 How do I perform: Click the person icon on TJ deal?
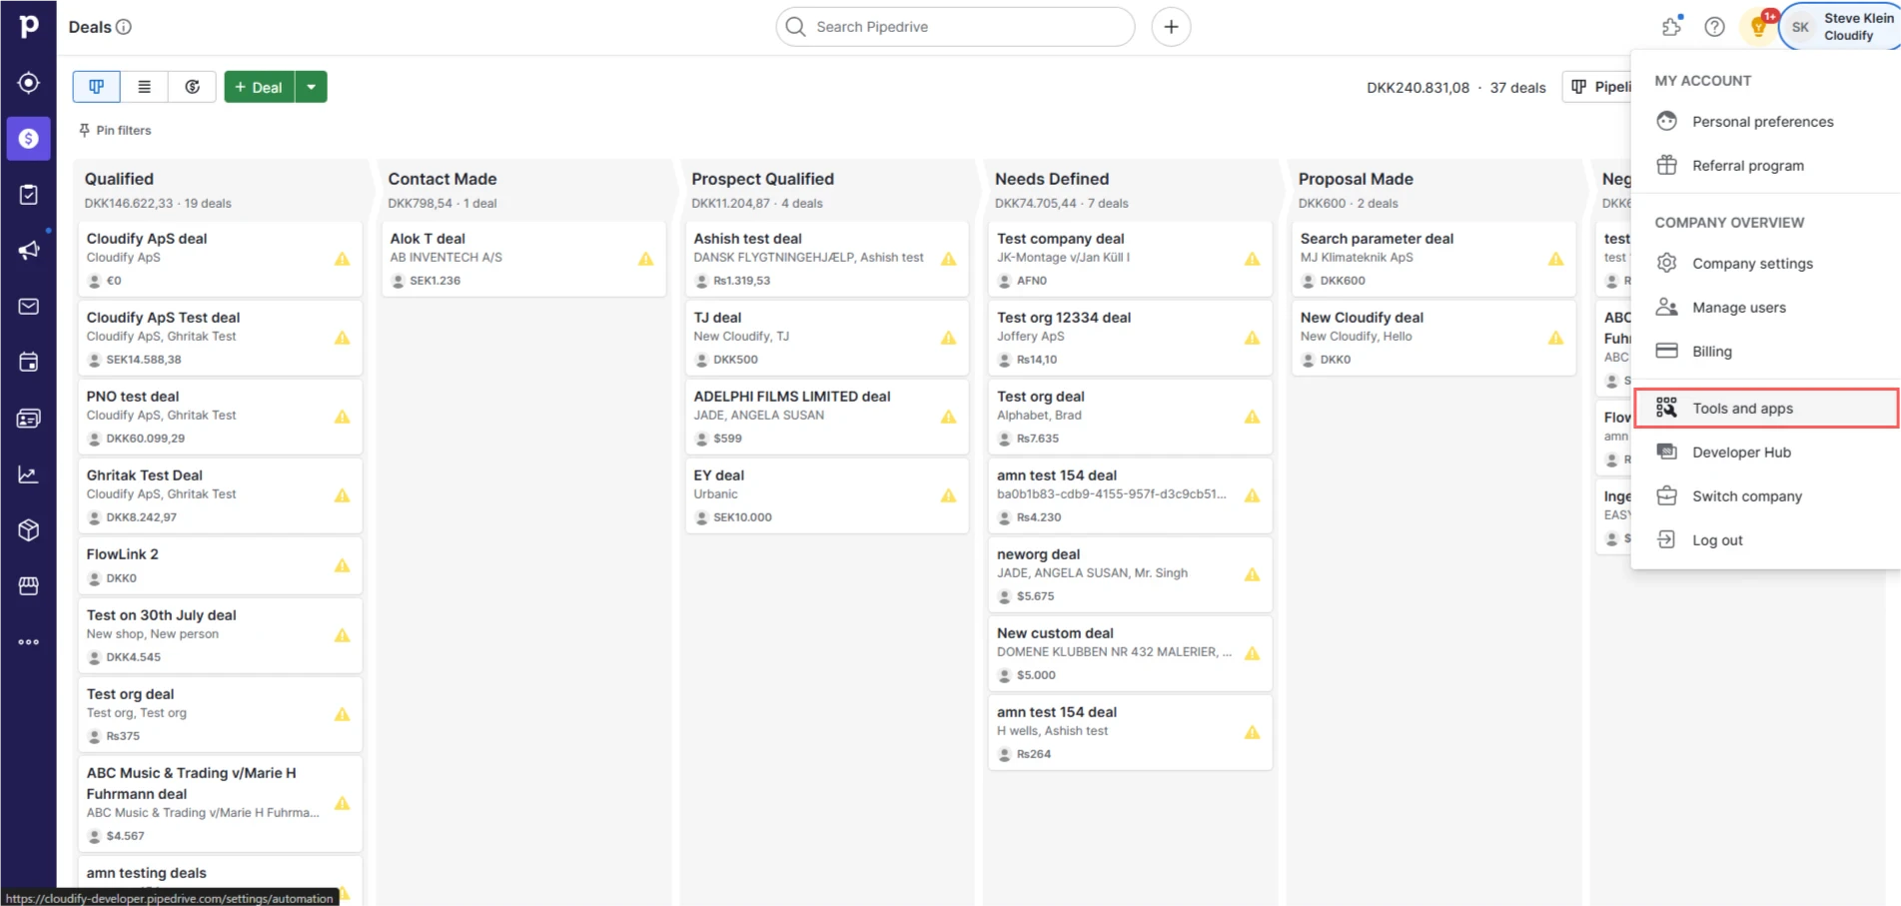click(x=701, y=360)
